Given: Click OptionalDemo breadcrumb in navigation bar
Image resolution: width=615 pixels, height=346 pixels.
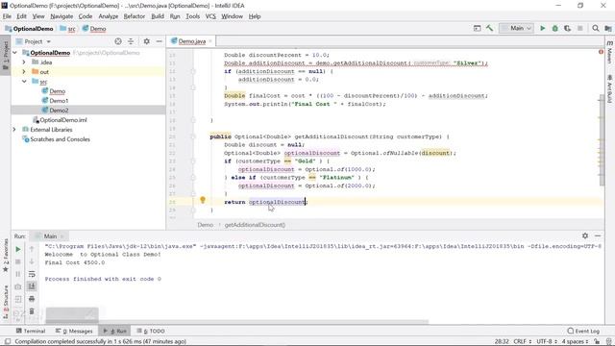Looking at the screenshot, I should pyautogui.click(x=30, y=29).
